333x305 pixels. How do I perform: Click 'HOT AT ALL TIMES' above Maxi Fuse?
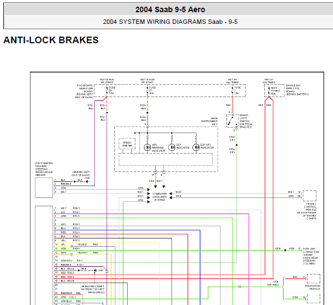[269, 81]
